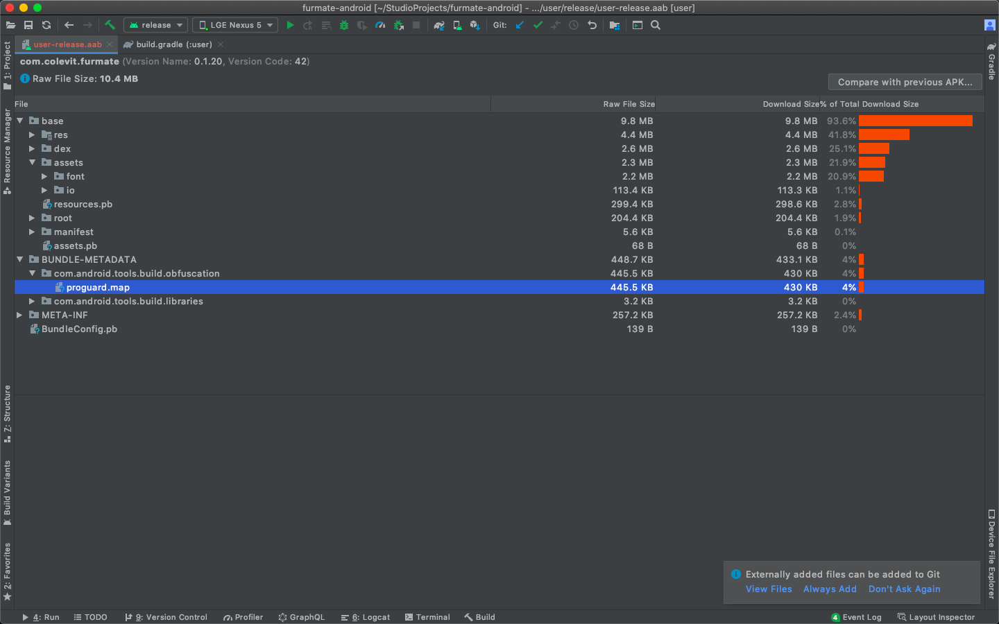Open the Version Control tab
Viewport: 999px width, 624px height.
[166, 617]
